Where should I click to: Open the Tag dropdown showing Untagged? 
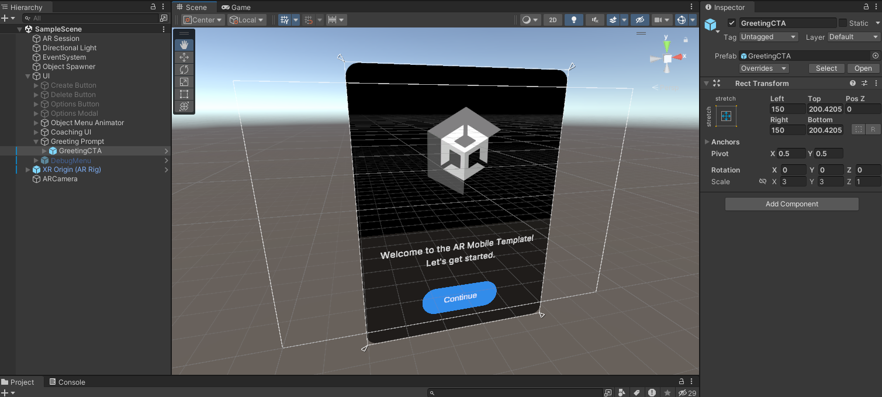coord(769,37)
